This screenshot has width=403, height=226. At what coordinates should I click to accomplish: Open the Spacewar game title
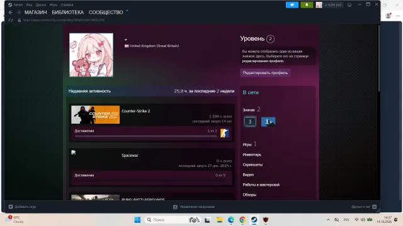click(x=130, y=155)
